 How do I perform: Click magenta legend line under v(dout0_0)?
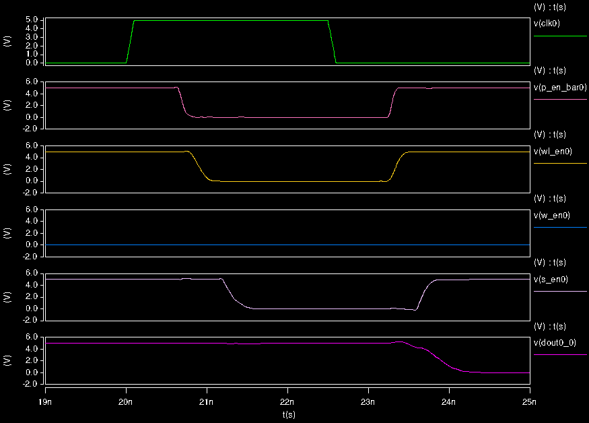559,354
